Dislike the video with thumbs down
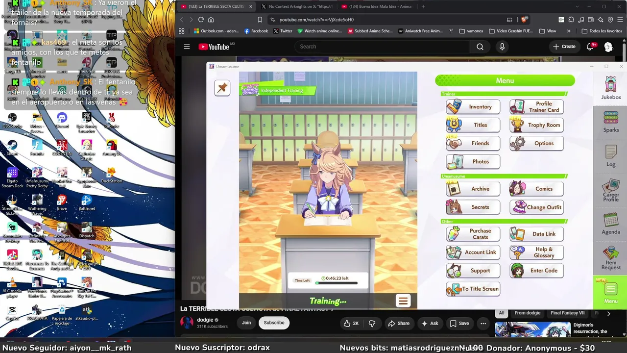Image resolution: width=627 pixels, height=353 pixels. click(x=372, y=323)
